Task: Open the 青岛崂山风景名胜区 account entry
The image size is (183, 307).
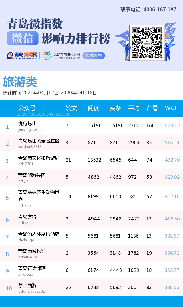Action: pyautogui.click(x=39, y=141)
